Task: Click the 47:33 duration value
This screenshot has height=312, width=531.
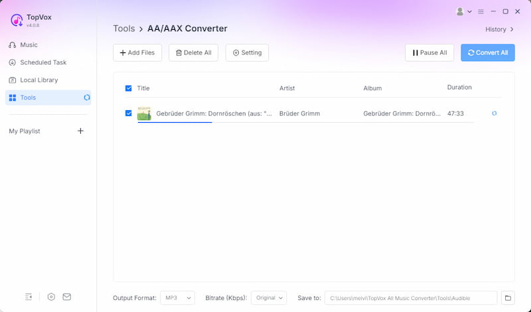Action: [455, 114]
